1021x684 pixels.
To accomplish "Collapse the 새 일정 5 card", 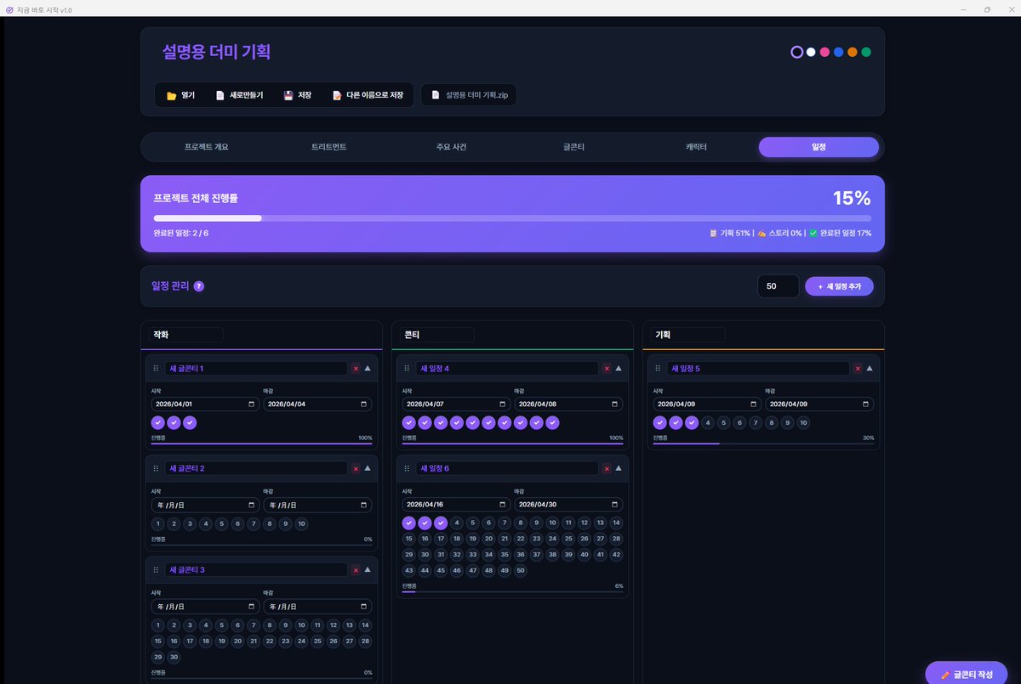I will coord(870,369).
